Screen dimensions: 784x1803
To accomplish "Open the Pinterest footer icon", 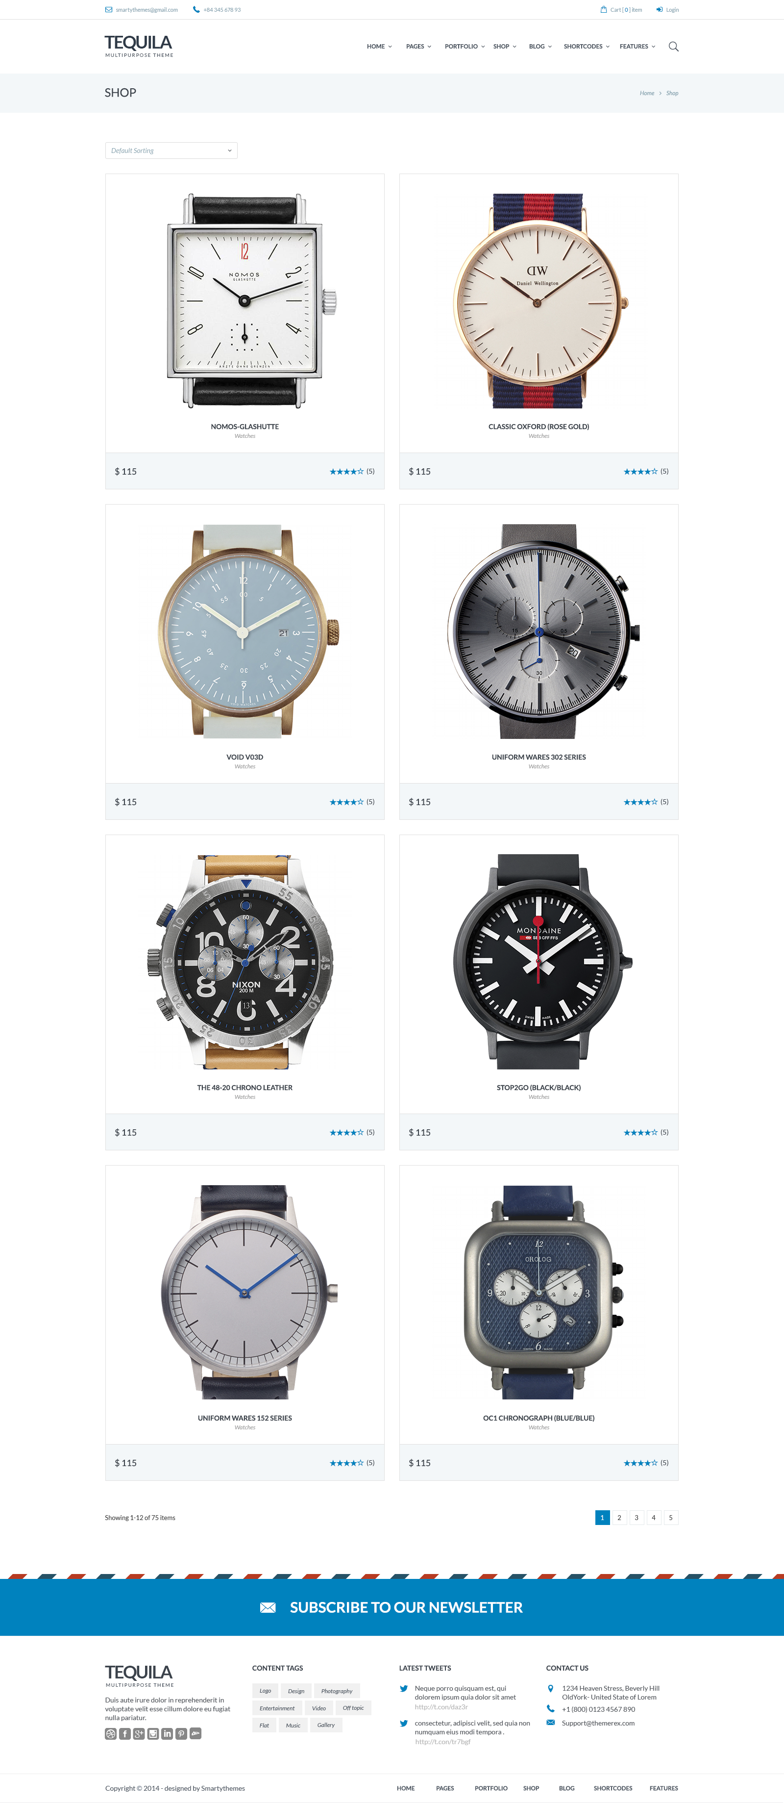I will (x=181, y=1733).
